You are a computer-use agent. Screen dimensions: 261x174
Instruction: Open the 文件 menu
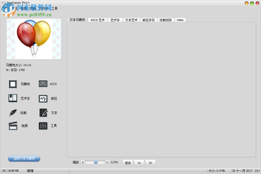pos(5,8)
